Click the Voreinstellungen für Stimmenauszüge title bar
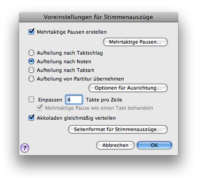The height and width of the screenshot is (178, 204). (x=99, y=17)
